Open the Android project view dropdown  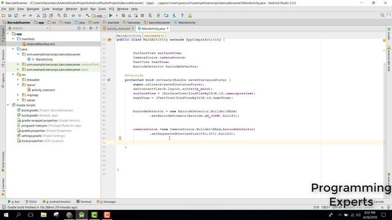[29, 28]
